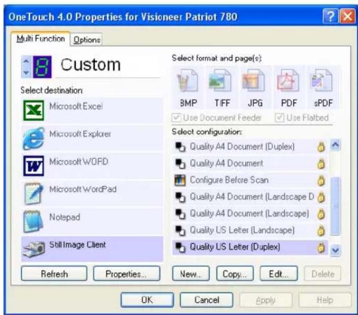Click the Custom button name field

(x=108, y=66)
